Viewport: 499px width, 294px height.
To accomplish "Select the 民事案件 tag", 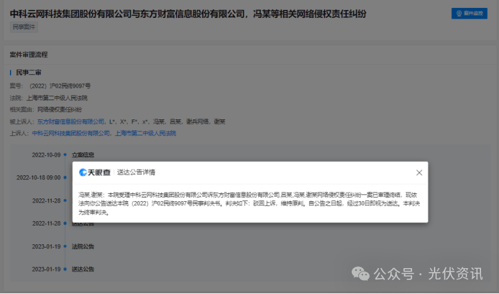I will click(x=24, y=27).
